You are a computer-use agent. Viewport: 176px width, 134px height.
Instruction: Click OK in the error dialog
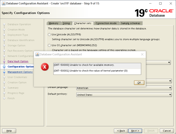click(139, 83)
